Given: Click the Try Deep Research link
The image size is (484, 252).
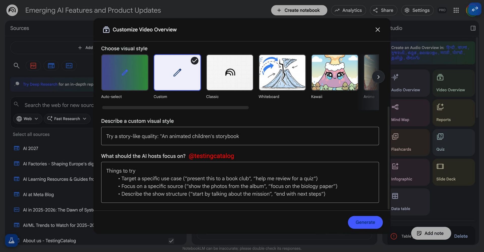Looking at the screenshot, I should coord(40,84).
